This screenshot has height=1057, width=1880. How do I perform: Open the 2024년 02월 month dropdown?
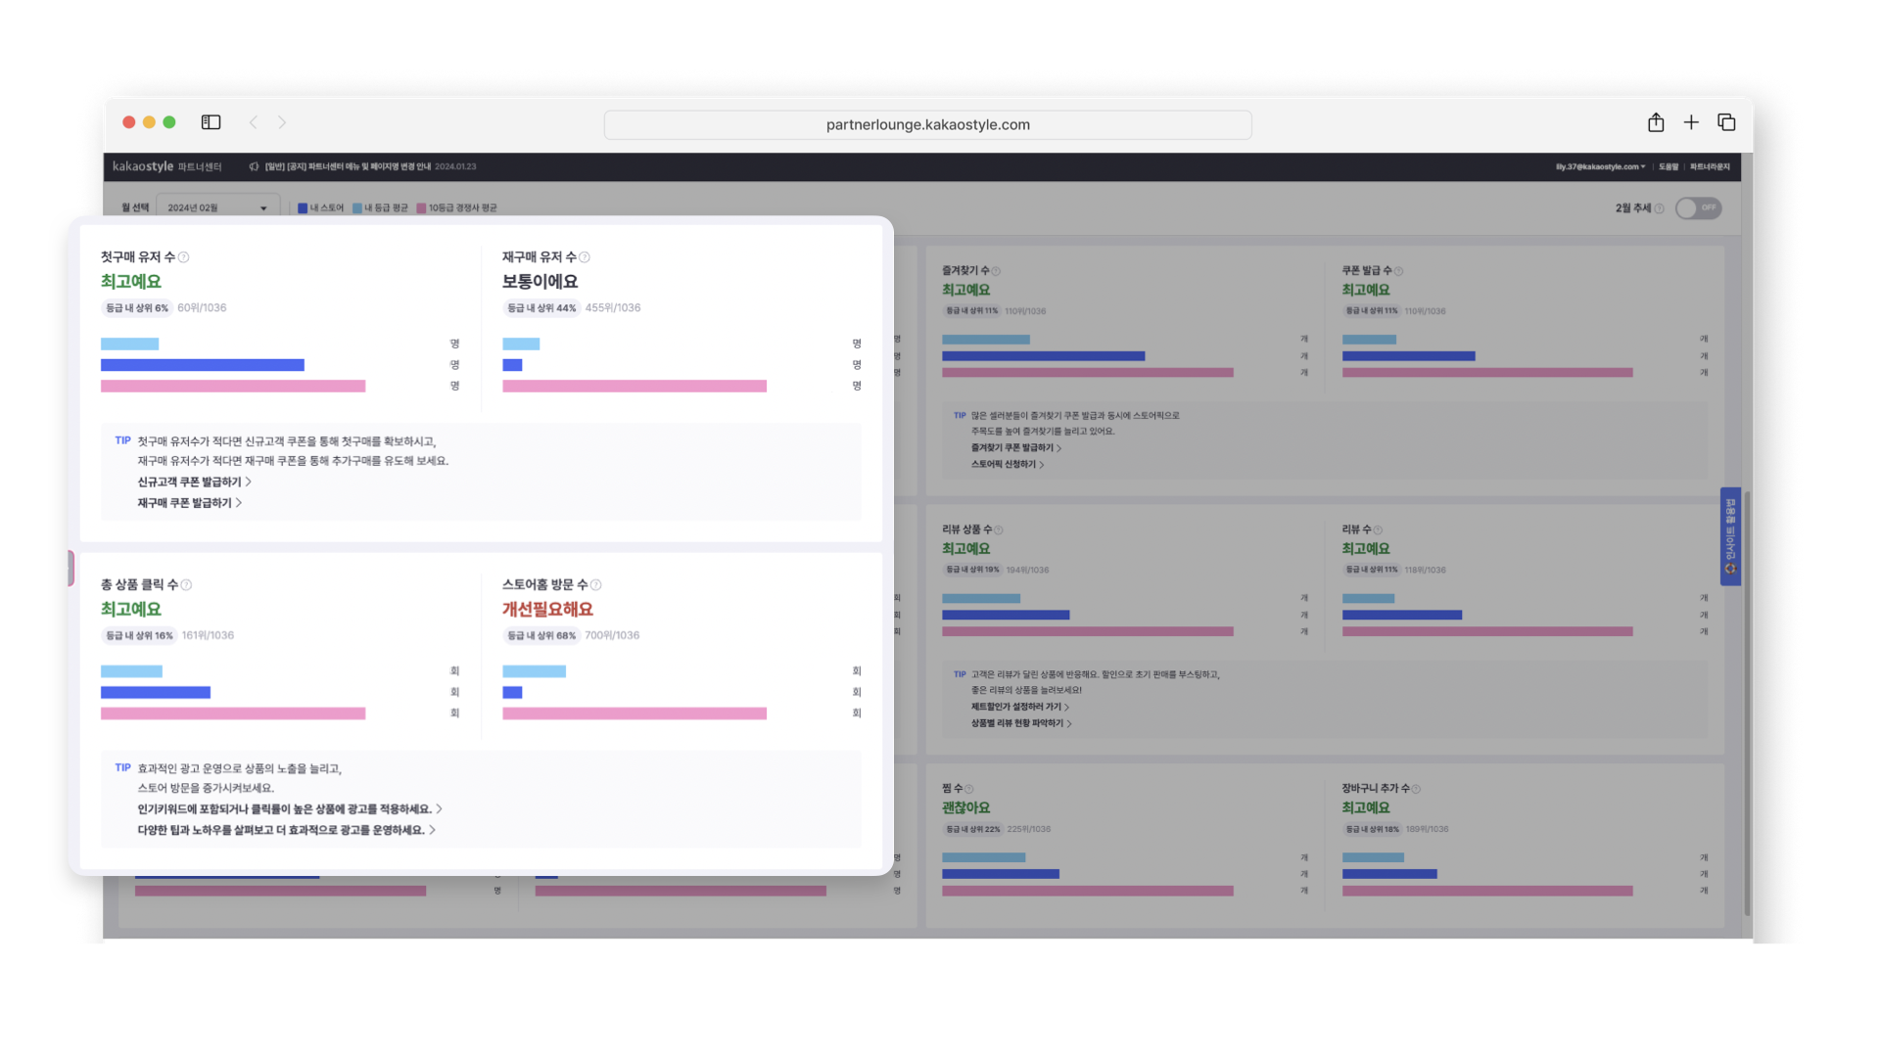(217, 207)
